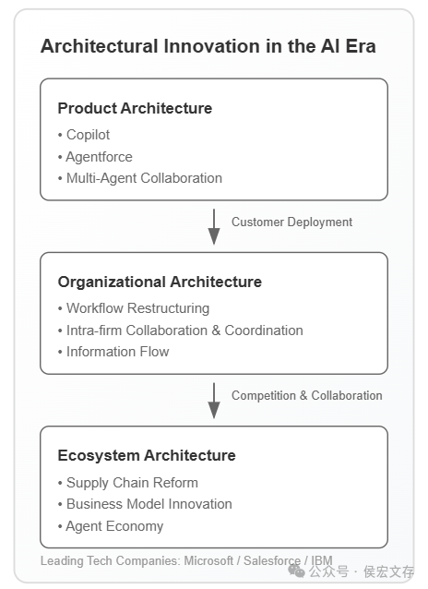Click the Leading Tech Companies footer text
Image resolution: width=428 pixels, height=589 pixels.
[x=186, y=560]
